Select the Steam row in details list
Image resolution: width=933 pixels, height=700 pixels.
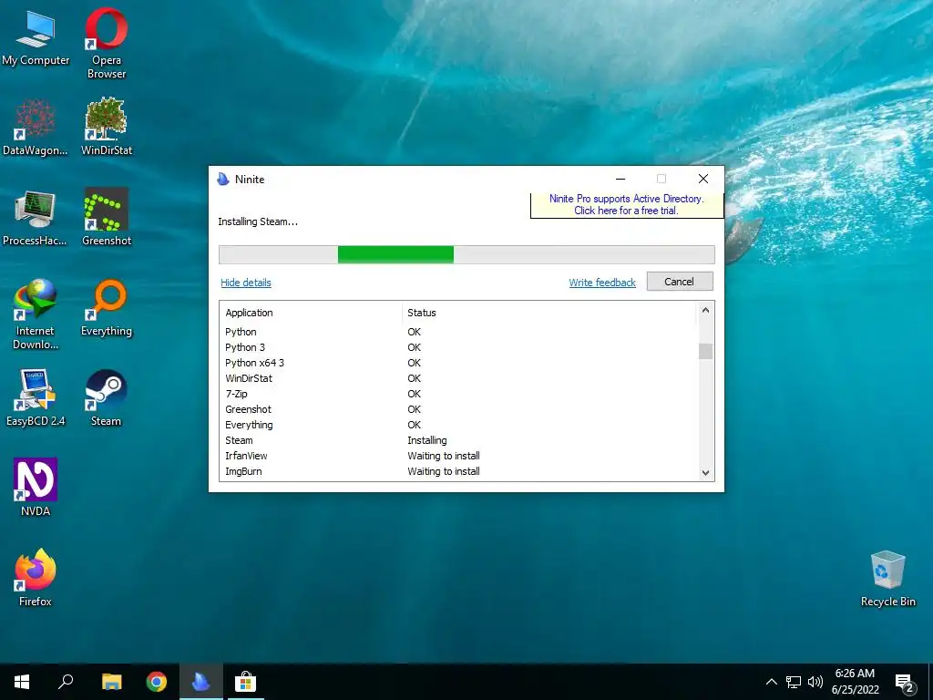pyautogui.click(x=458, y=440)
